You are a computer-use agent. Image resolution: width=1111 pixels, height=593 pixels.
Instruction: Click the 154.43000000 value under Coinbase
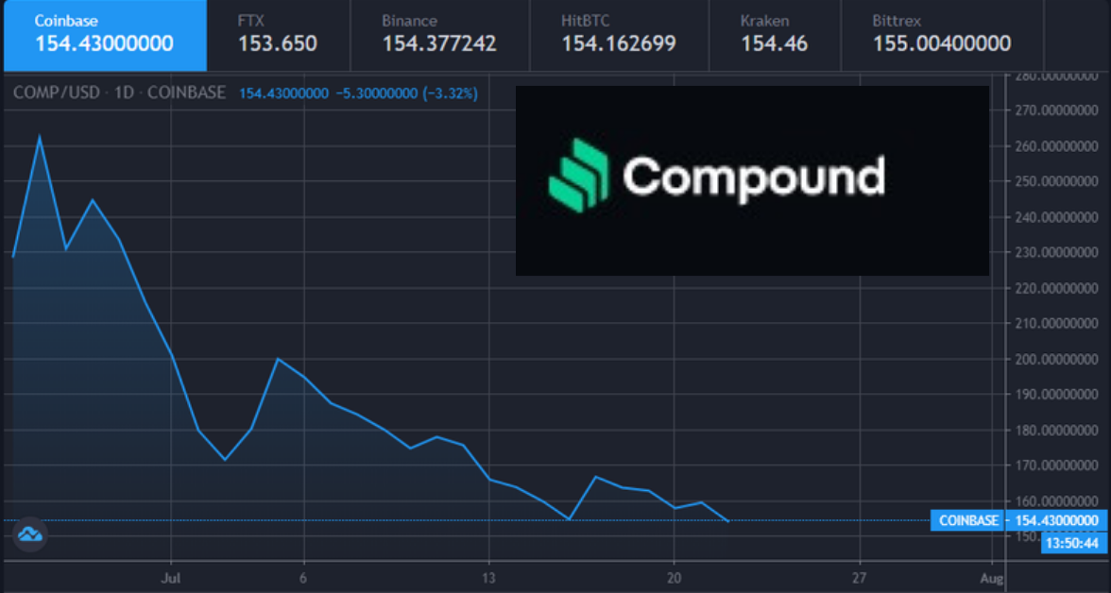(104, 43)
